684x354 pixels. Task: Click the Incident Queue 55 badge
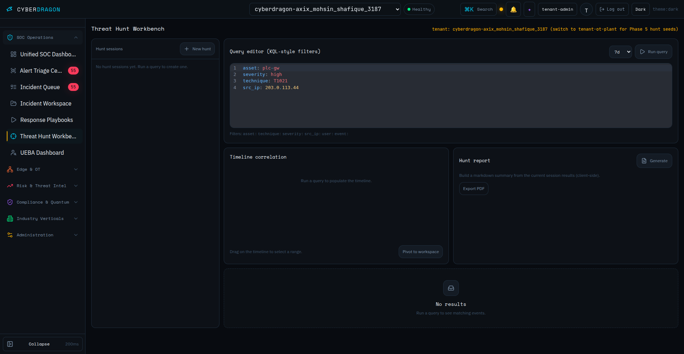tap(73, 87)
